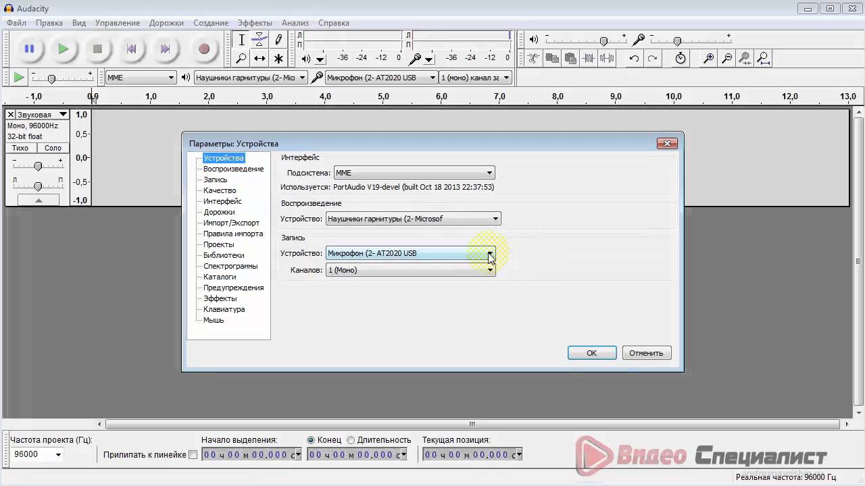Click the Pause transport button
The width and height of the screenshot is (865, 486).
[x=29, y=49]
